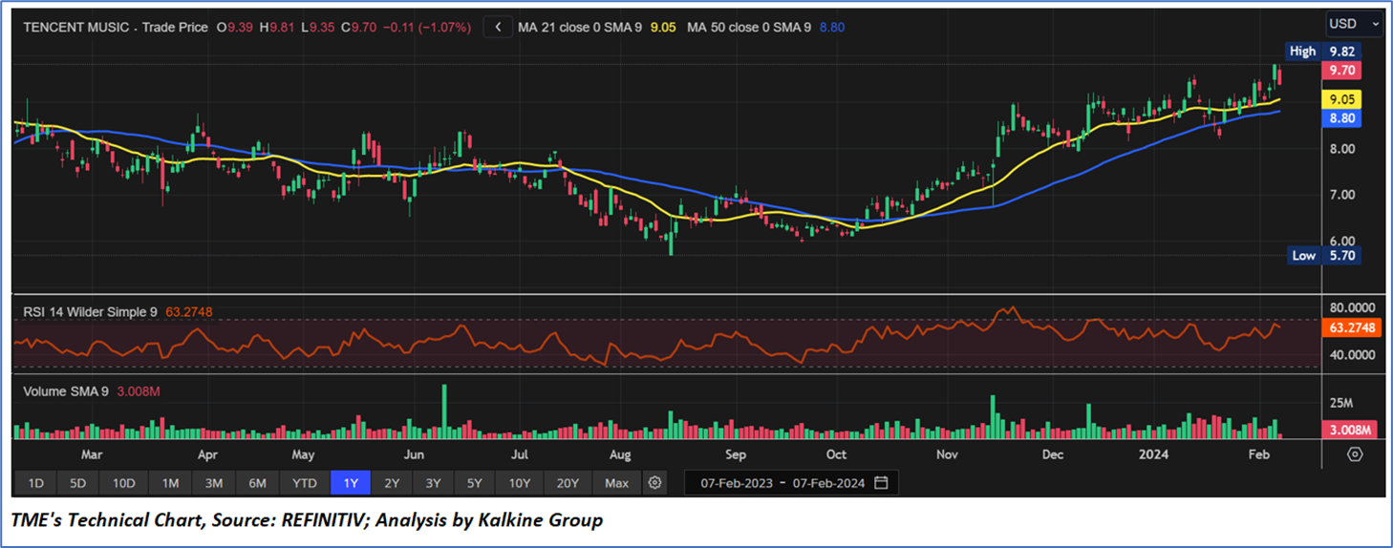Show the Max time range
The image size is (1393, 548).
[x=617, y=483]
